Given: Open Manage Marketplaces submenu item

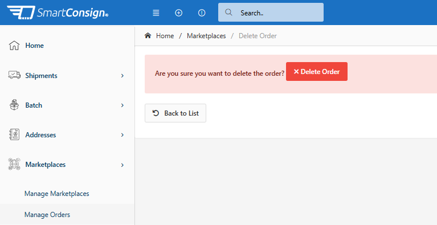Looking at the screenshot, I should pos(57,194).
